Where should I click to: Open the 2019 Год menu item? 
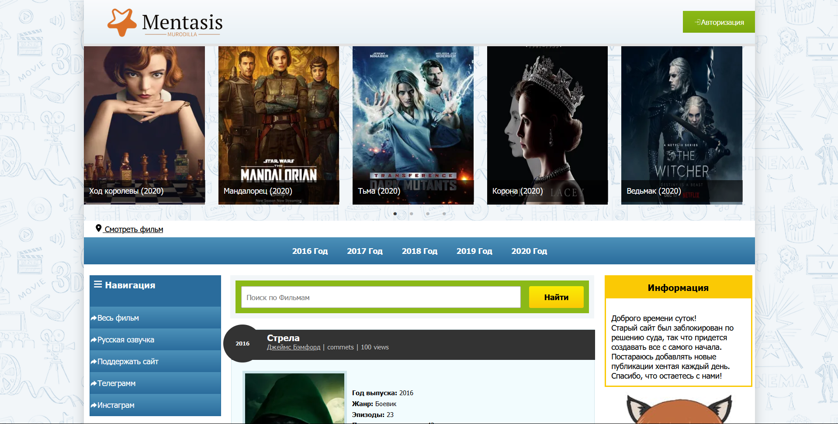(474, 251)
